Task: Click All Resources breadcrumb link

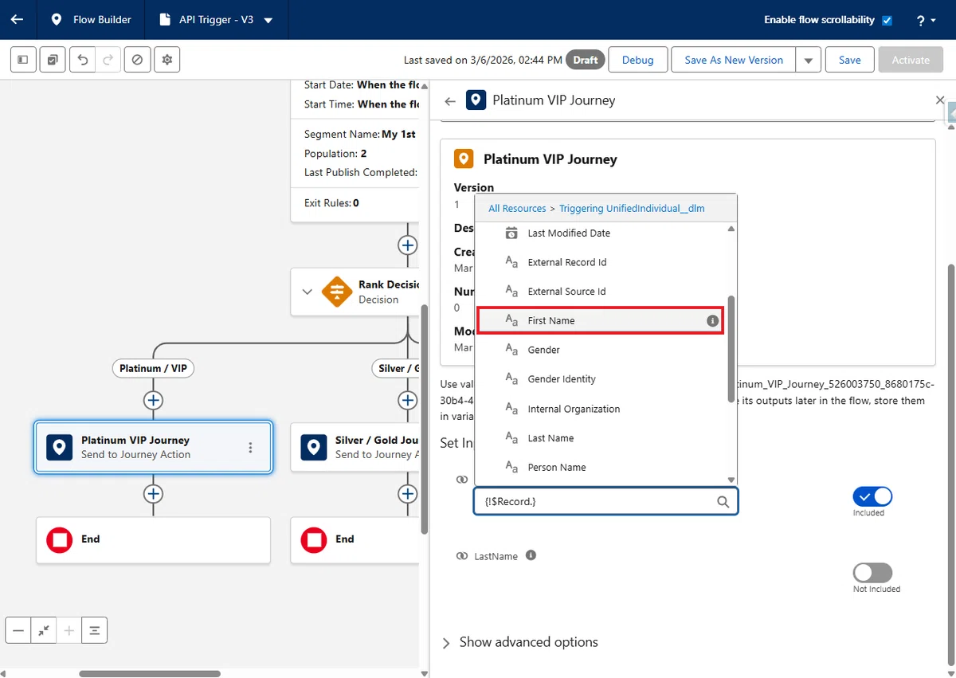Action: [517, 208]
